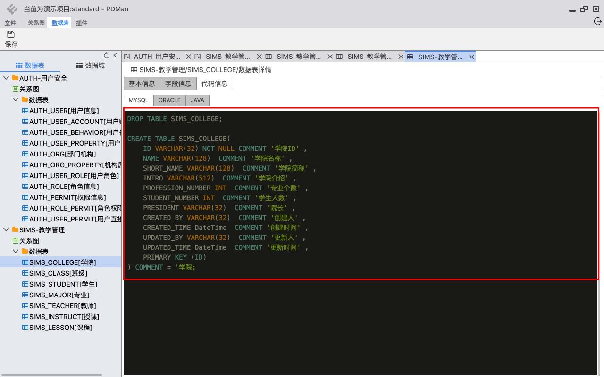Collapse the SIMS-教学管理 module

[x=7, y=230]
